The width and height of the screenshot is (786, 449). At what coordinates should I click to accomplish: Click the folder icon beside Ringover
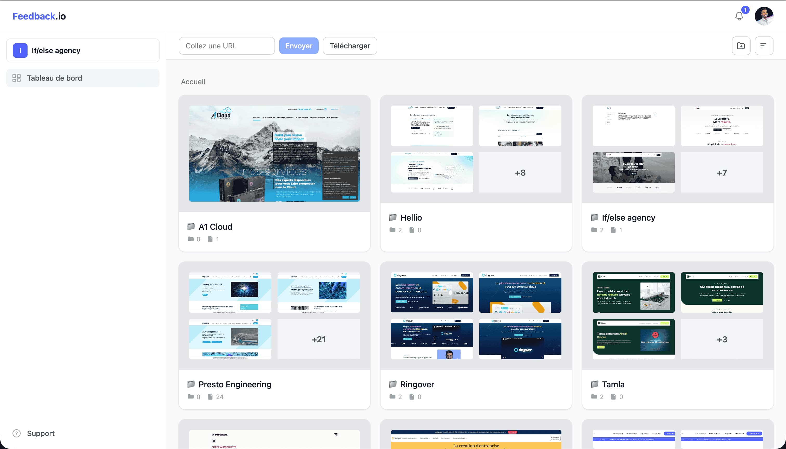[x=393, y=384]
